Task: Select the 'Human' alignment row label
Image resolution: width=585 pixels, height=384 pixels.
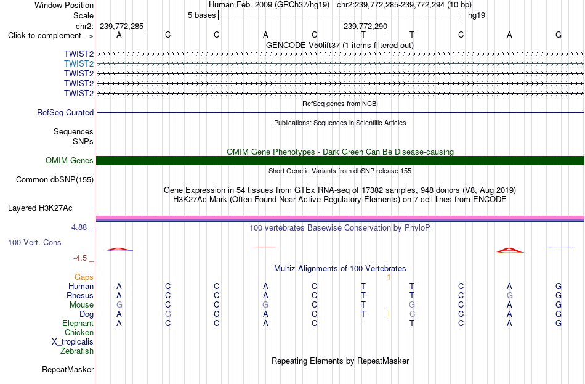Action: click(81, 287)
